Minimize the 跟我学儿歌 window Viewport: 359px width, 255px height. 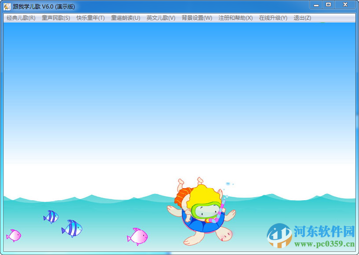click(x=316, y=5)
